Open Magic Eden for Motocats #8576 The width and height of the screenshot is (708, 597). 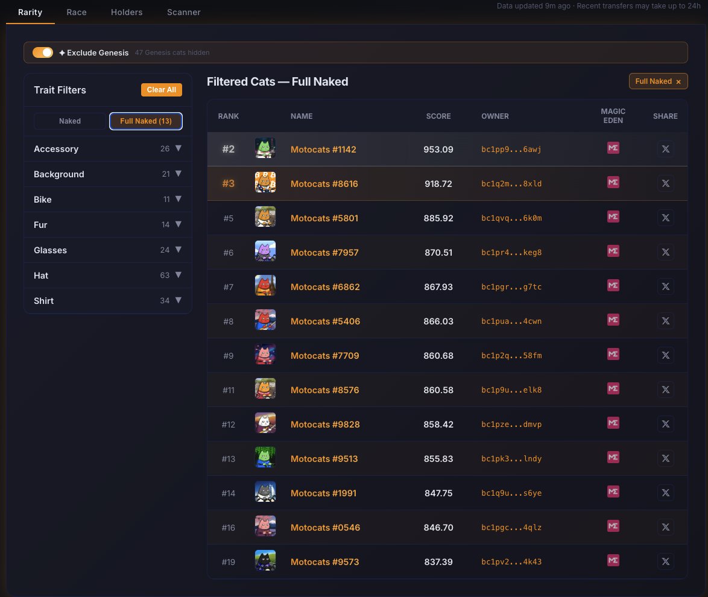click(x=613, y=388)
